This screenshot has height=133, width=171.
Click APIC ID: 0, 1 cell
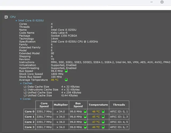coord(119,111)
